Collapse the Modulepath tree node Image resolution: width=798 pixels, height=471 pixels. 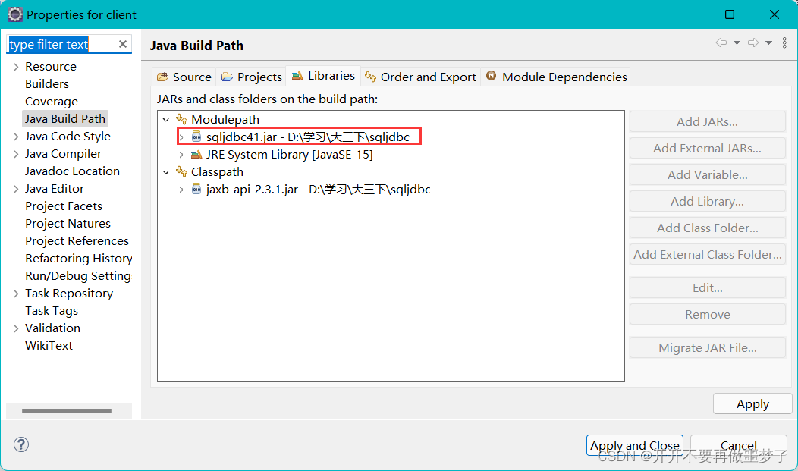[x=166, y=119]
